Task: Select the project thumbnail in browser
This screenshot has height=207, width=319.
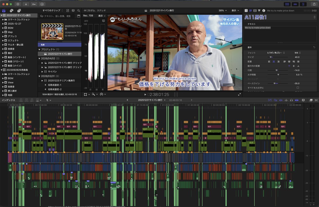Action: (52, 32)
